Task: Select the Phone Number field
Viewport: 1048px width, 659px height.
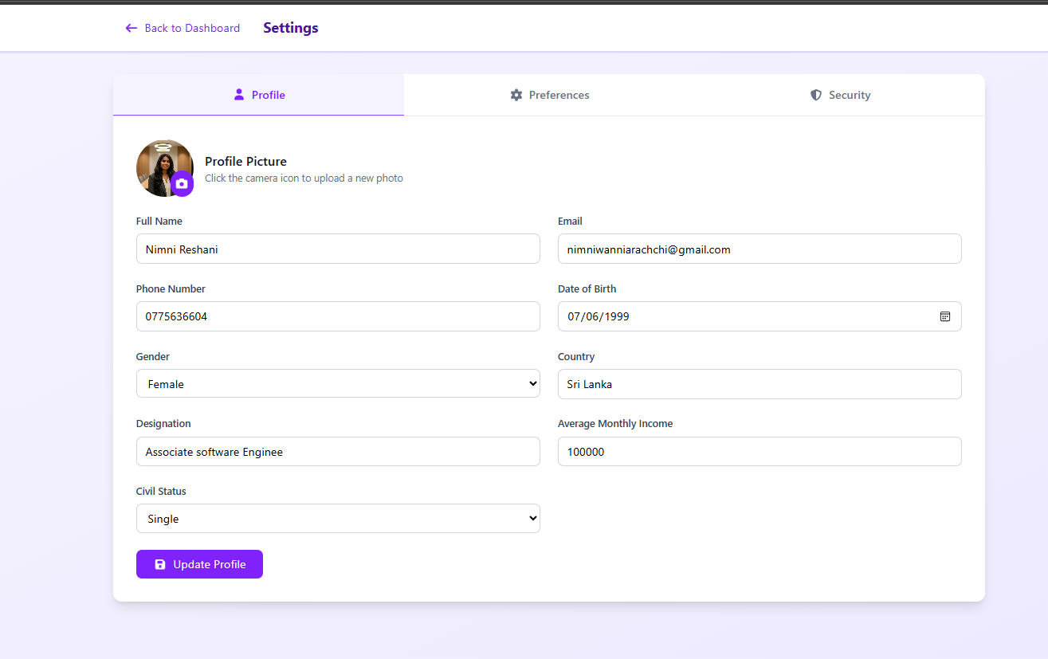Action: 338,316
